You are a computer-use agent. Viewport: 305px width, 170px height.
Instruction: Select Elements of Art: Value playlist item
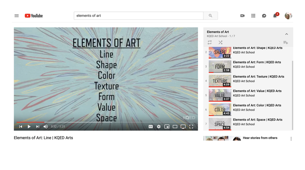point(257,91)
